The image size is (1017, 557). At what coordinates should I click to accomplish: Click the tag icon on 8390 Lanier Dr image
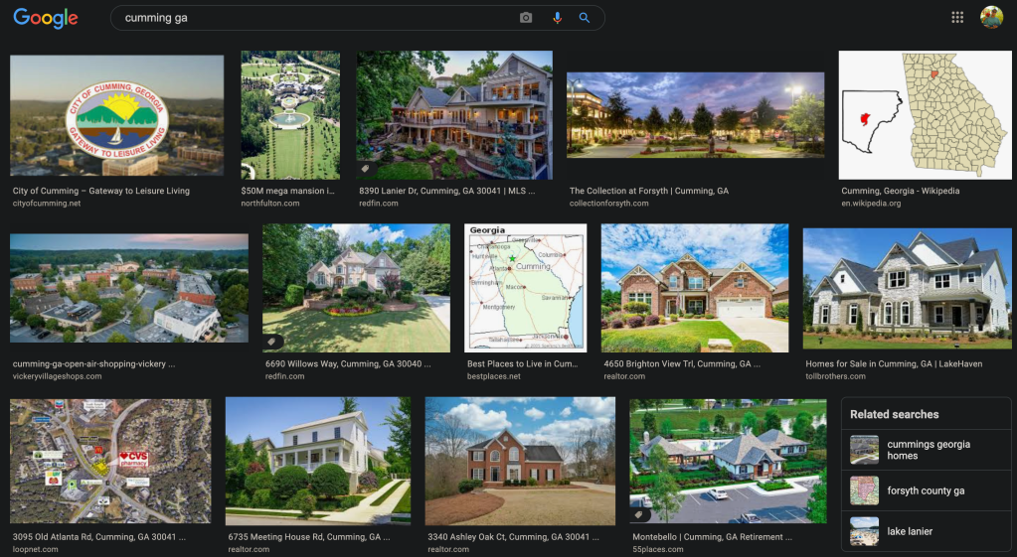(366, 169)
